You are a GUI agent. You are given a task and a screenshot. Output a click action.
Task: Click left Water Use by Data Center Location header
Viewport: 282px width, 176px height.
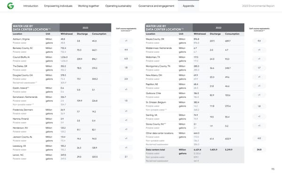pyautogui.click(x=36, y=28)
